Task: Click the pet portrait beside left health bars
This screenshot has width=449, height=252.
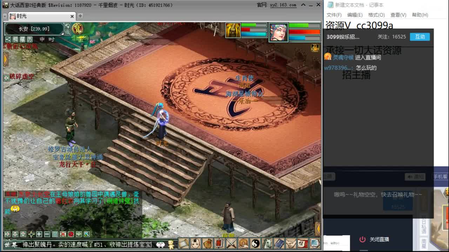Action: click(x=233, y=30)
